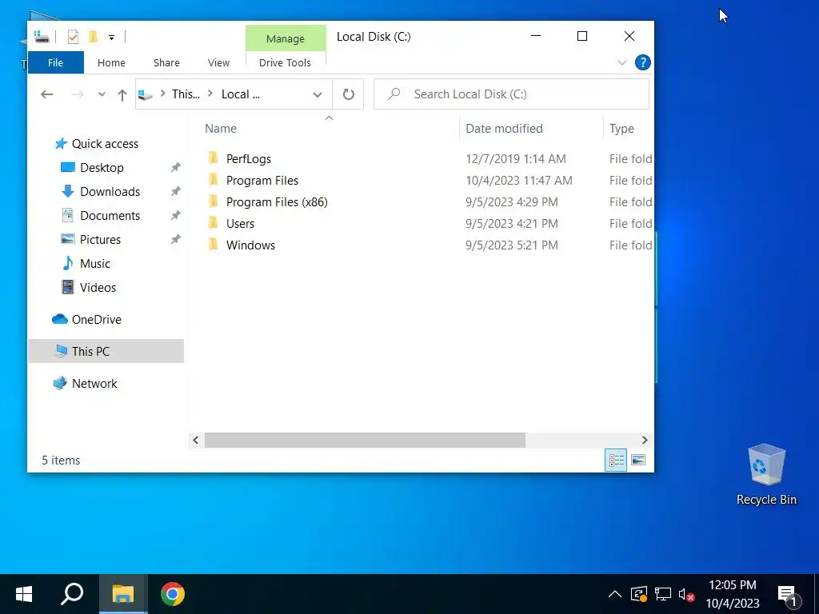
Task: Open Quick access in the navigation pane
Action: click(105, 144)
